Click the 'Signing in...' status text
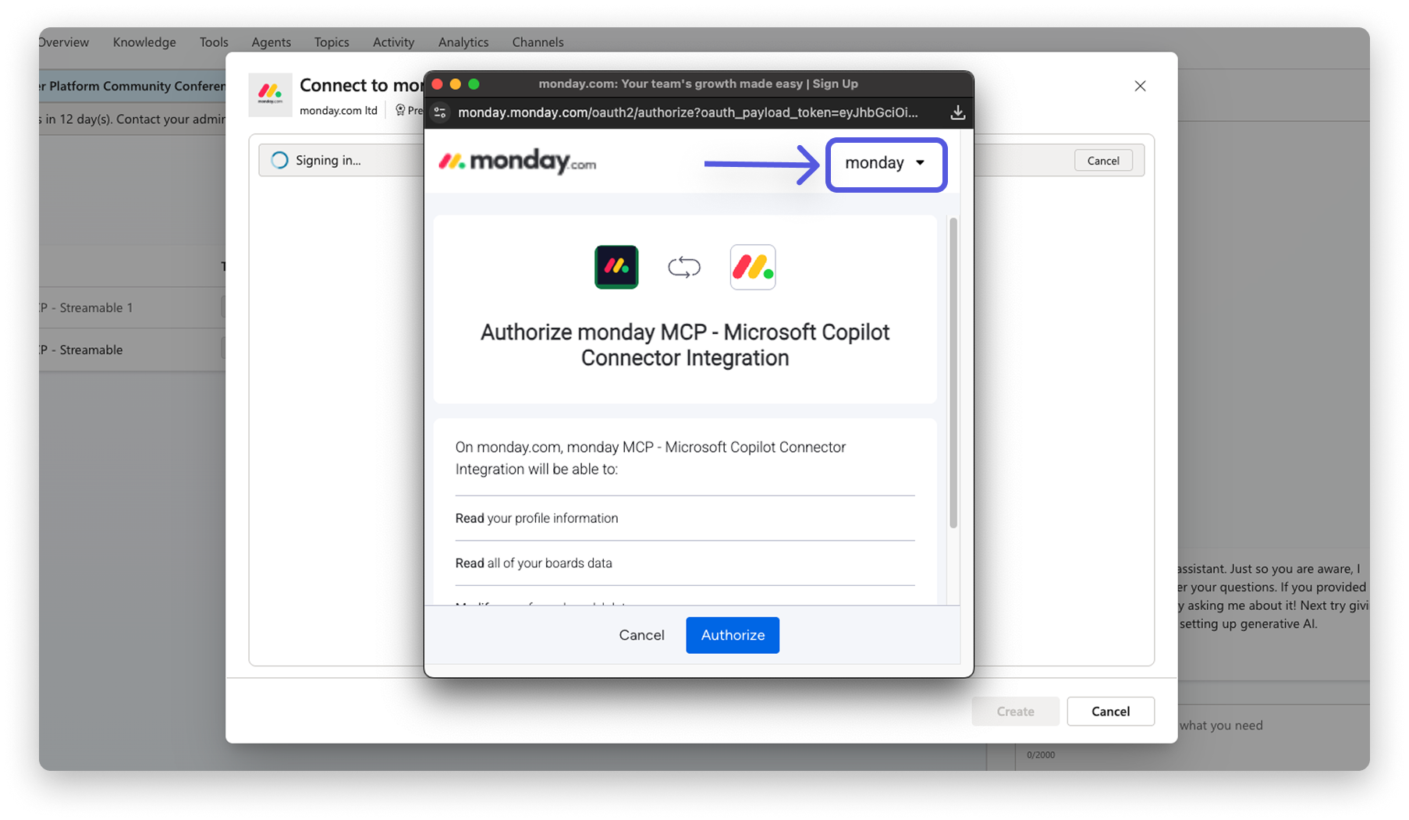1409x820 pixels. tap(328, 161)
